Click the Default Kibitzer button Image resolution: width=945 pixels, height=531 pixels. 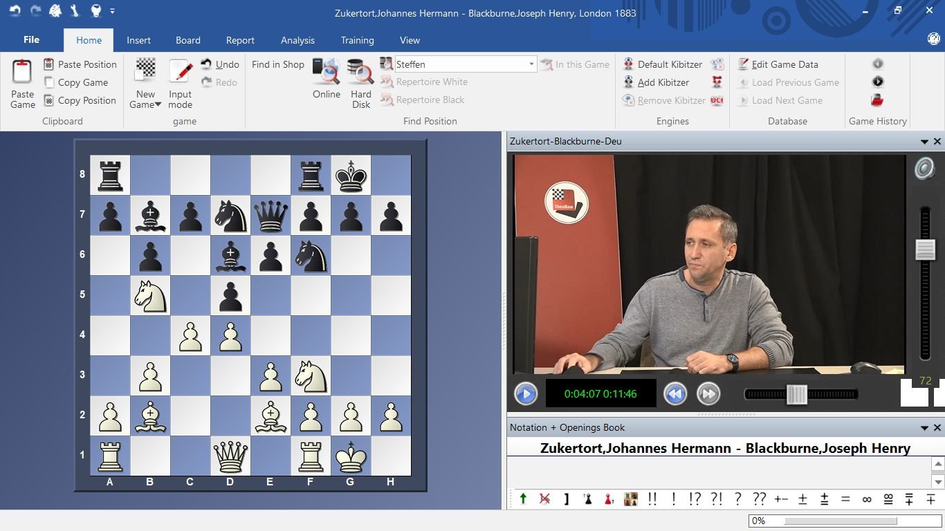(x=669, y=64)
